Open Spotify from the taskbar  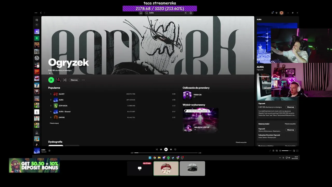coord(168,158)
